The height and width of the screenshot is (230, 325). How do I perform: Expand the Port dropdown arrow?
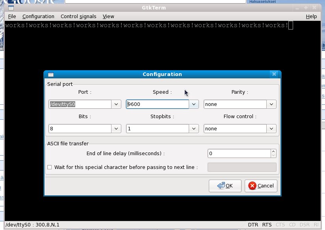point(116,104)
